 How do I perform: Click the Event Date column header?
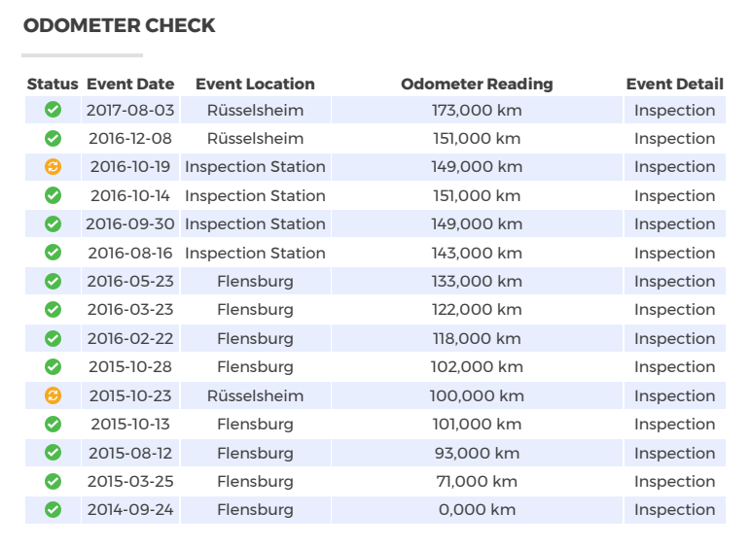130,84
